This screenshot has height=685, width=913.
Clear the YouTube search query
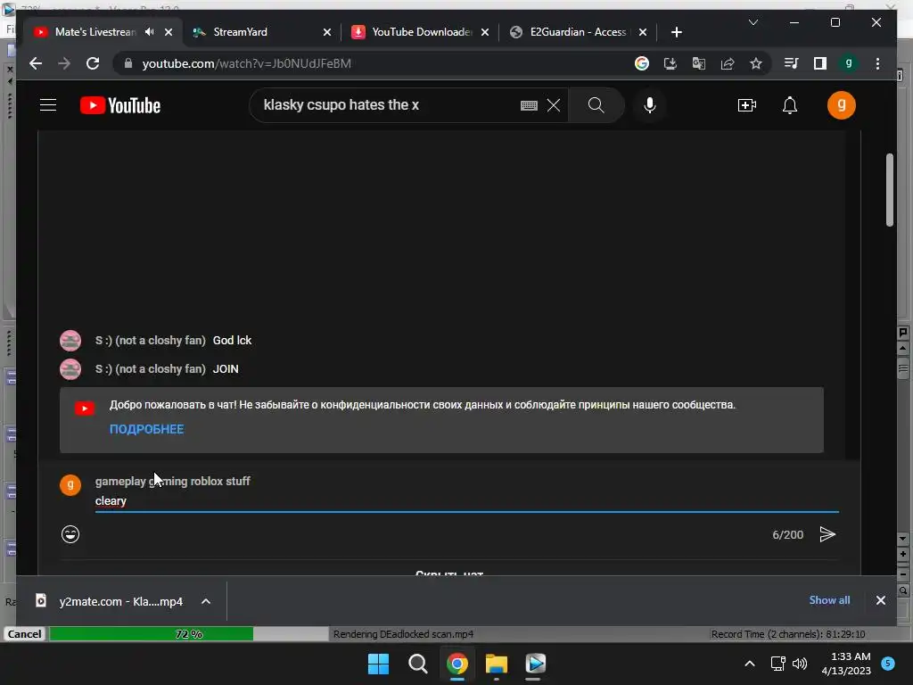point(554,105)
